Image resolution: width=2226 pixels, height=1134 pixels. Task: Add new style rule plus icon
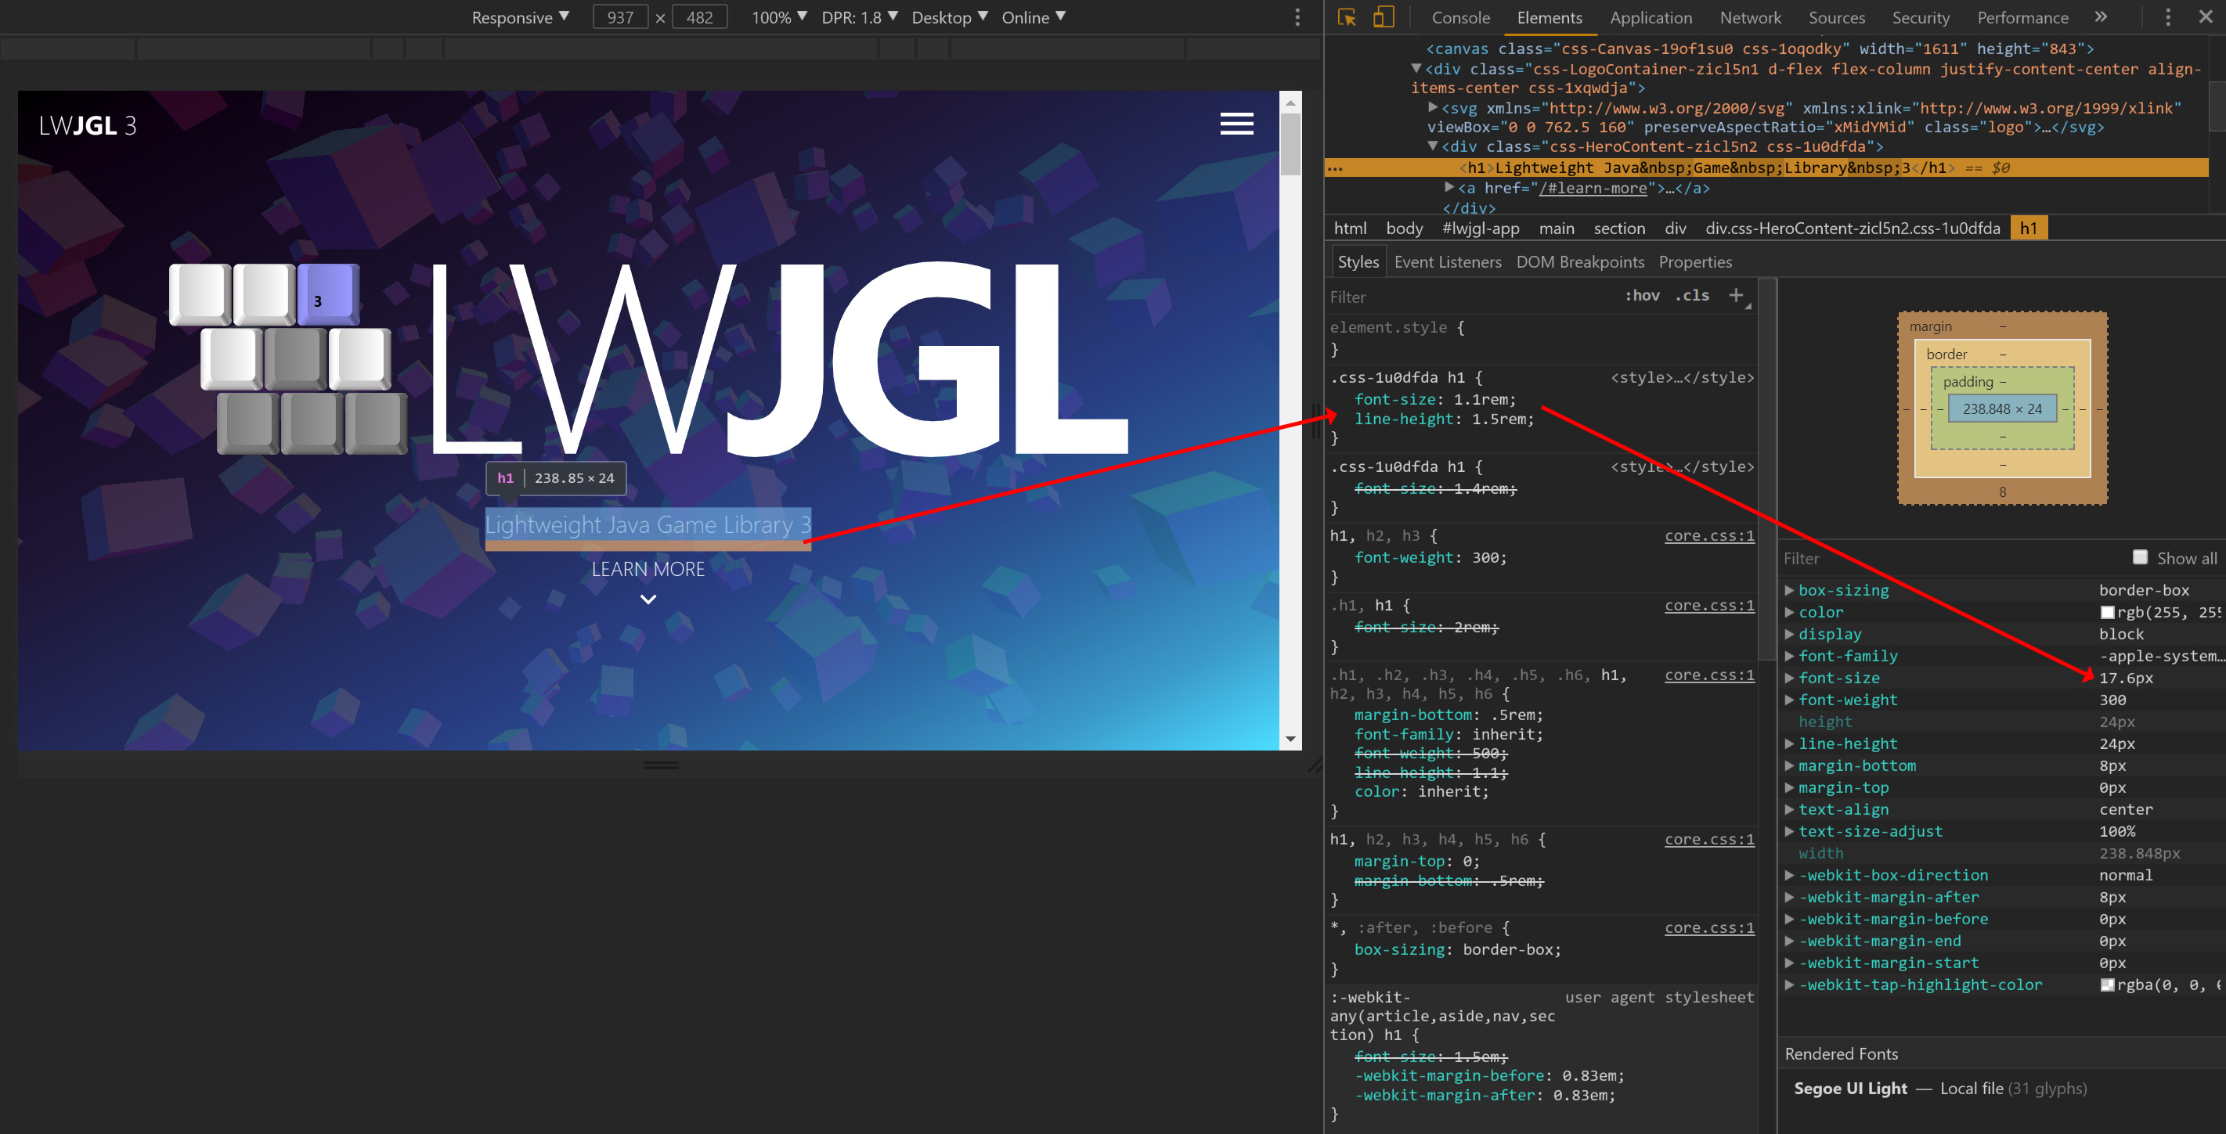(x=1735, y=295)
